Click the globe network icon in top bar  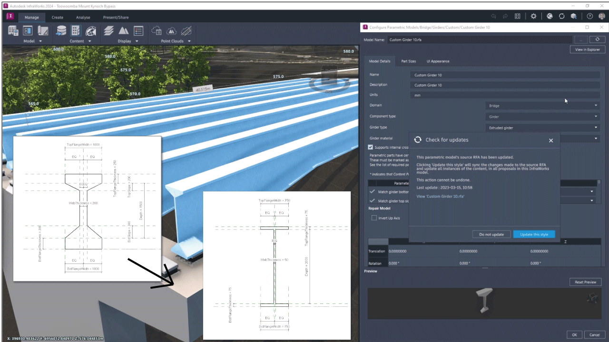(x=550, y=16)
